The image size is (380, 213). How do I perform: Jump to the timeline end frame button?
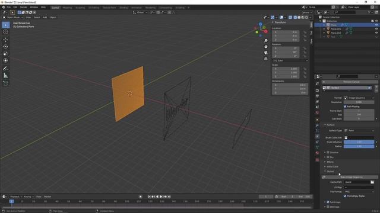click(x=169, y=197)
